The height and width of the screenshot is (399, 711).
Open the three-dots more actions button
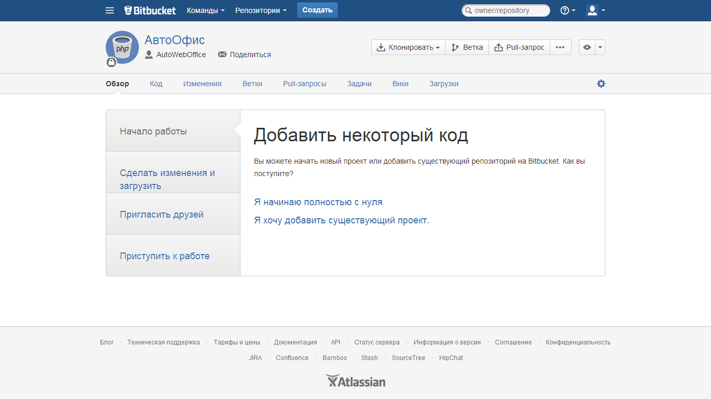pyautogui.click(x=560, y=47)
